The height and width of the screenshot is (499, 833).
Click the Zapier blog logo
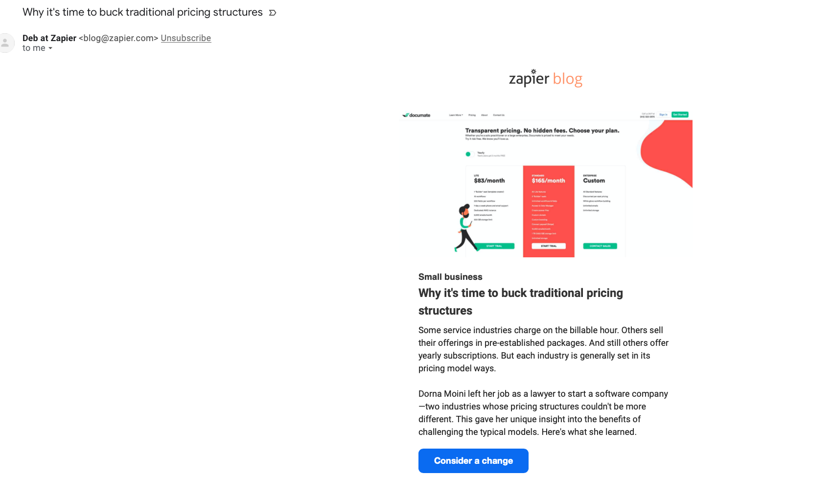pyautogui.click(x=546, y=78)
